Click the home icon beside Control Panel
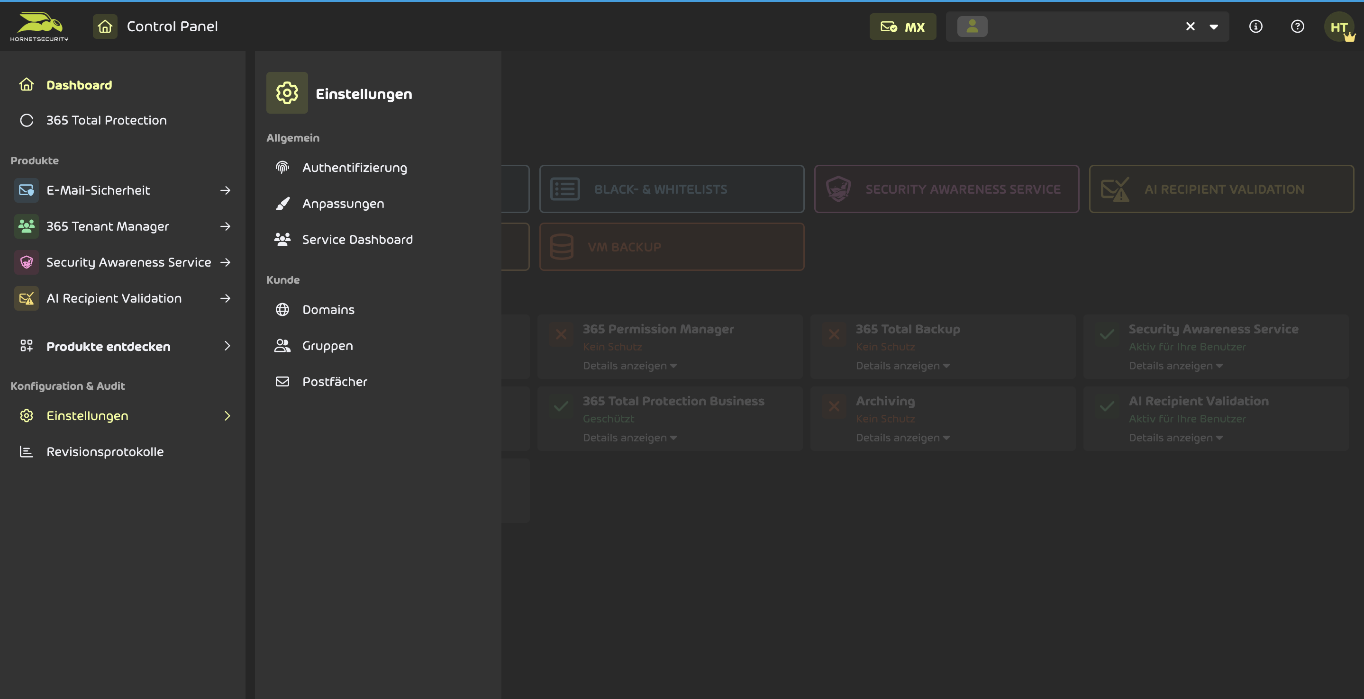The image size is (1364, 699). 105,27
